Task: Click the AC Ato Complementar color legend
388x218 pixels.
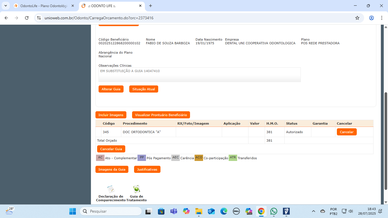Action: tap(100, 158)
